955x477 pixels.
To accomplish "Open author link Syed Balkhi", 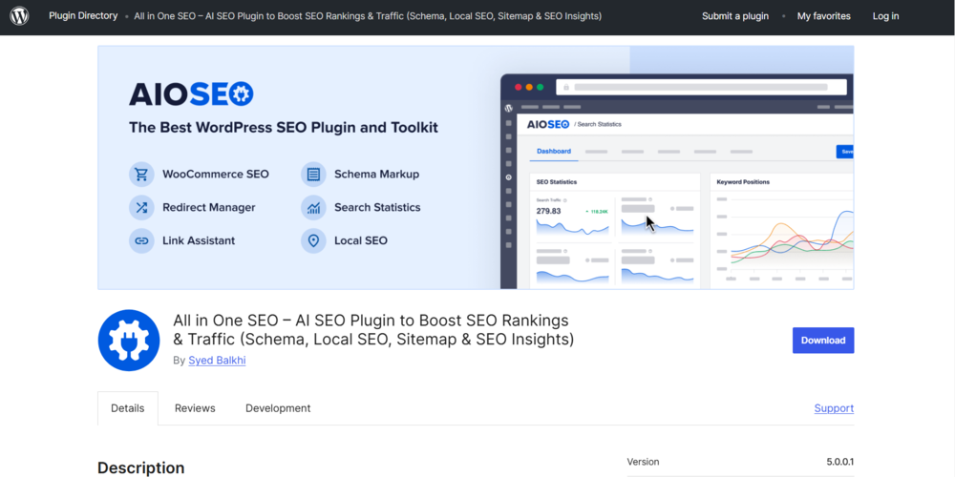I will 217,361.
